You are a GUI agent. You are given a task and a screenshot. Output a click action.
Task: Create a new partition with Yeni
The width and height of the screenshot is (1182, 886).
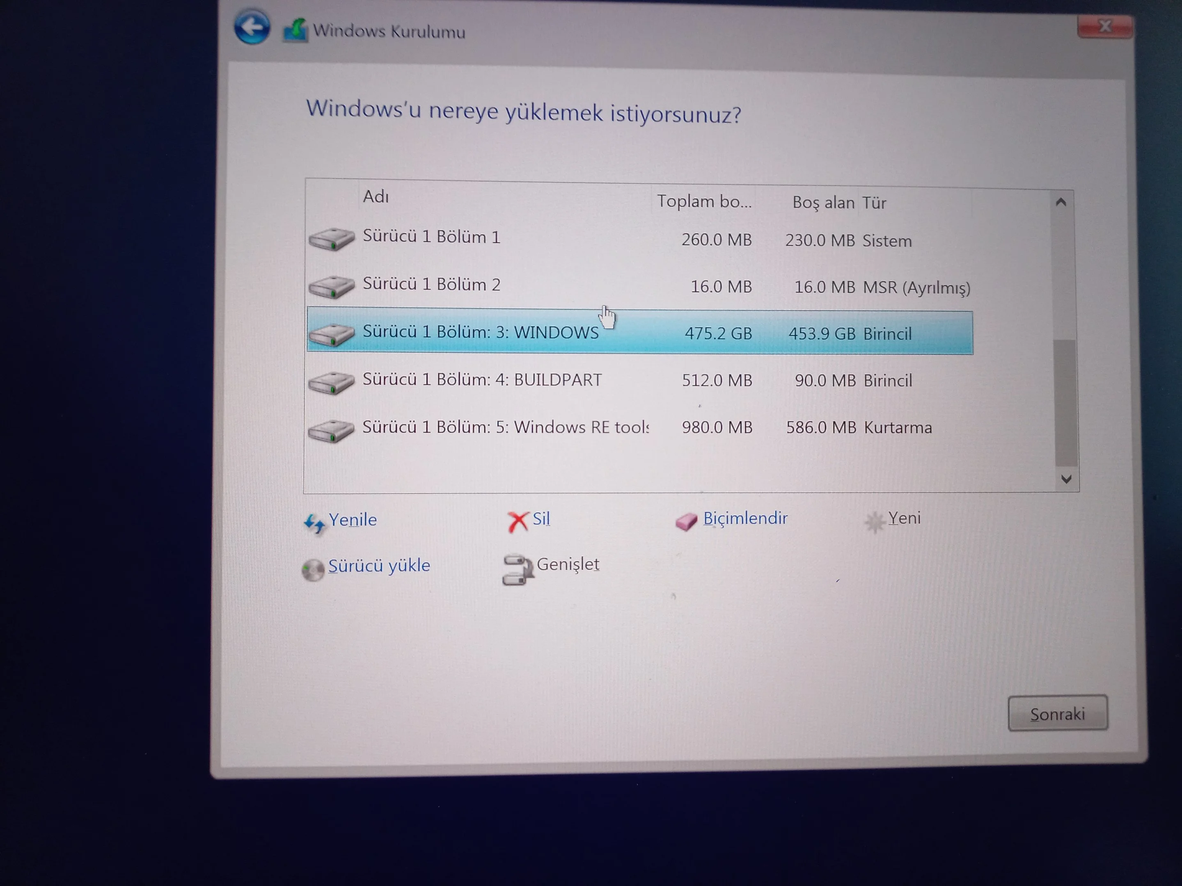point(904,518)
